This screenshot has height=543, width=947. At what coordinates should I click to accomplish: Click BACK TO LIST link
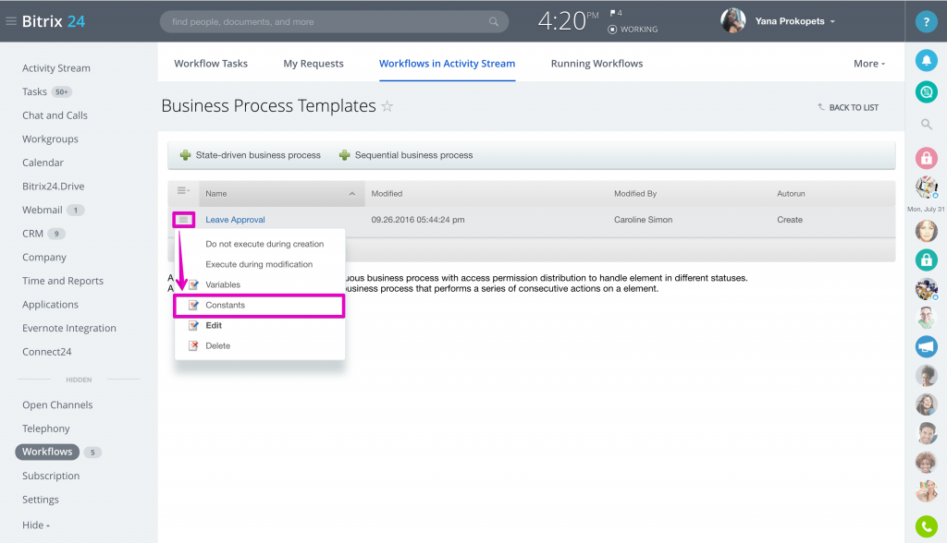[x=849, y=107]
